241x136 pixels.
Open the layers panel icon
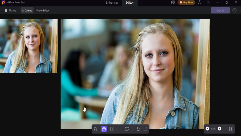[230, 129]
